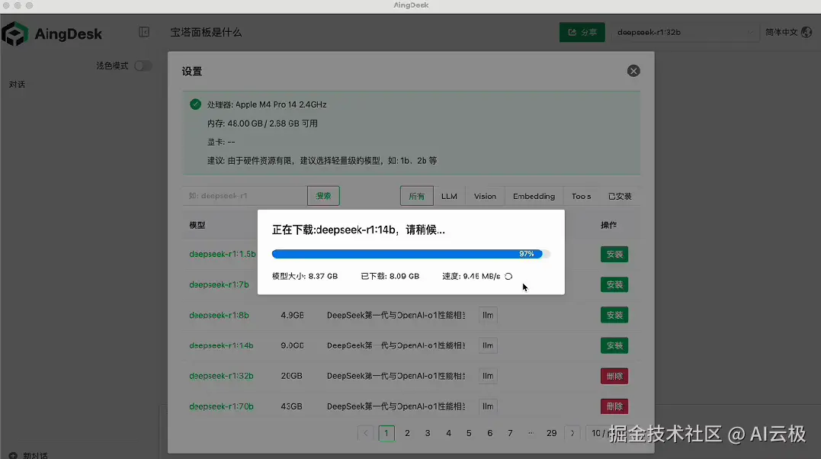Install the deepseek-r1:14b model
This screenshot has height=459, width=821.
[614, 345]
